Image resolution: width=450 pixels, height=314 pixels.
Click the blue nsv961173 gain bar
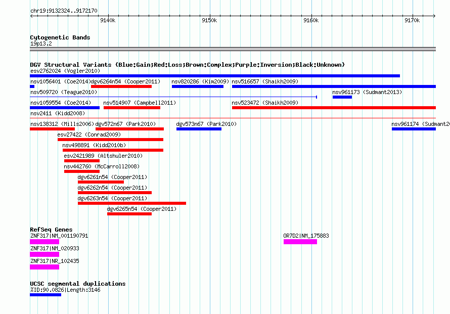click(x=342, y=97)
